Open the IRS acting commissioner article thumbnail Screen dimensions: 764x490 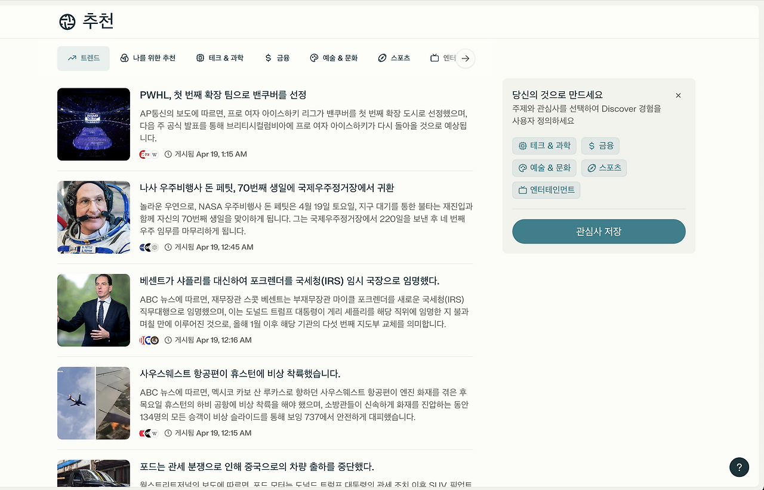pyautogui.click(x=94, y=310)
